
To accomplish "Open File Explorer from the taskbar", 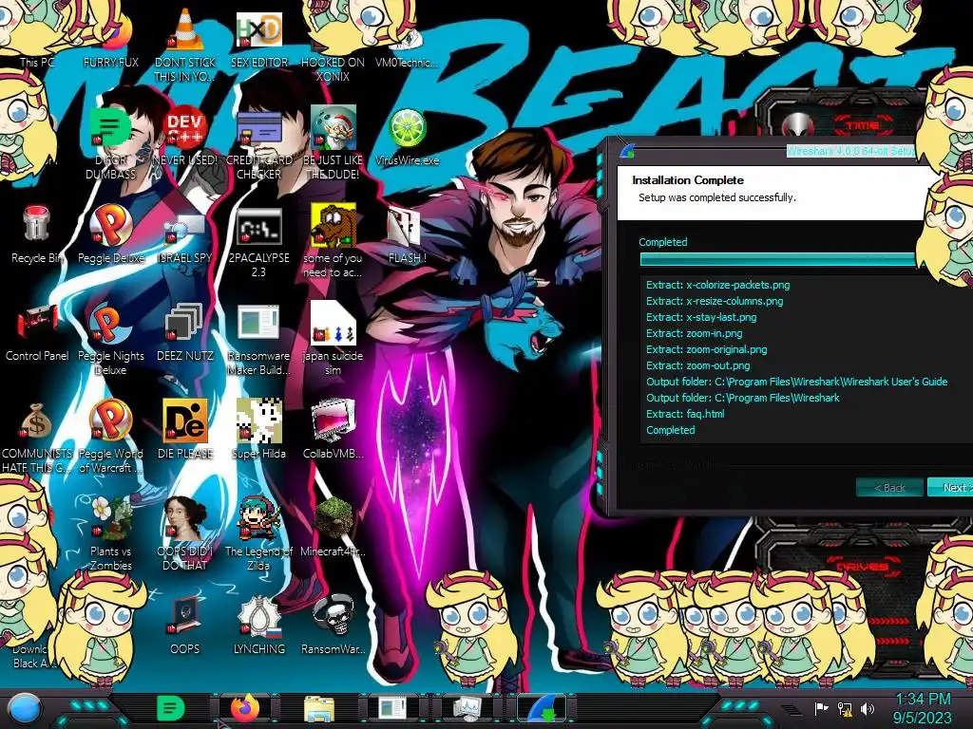I will (x=319, y=710).
